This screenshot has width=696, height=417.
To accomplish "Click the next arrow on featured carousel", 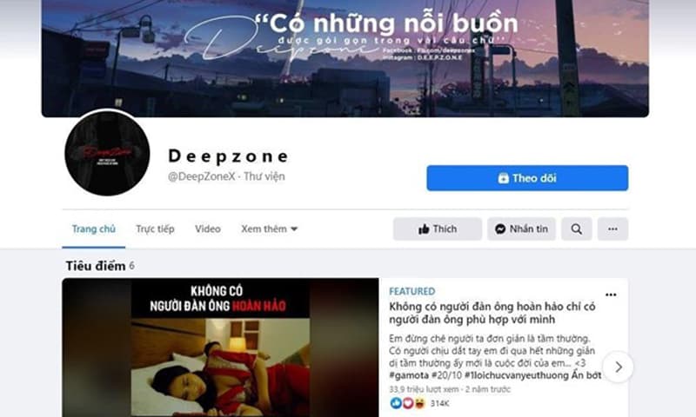I will 619,367.
